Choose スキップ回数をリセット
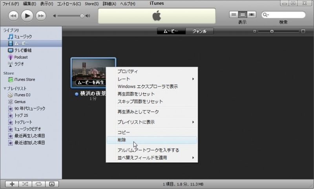 152,101
